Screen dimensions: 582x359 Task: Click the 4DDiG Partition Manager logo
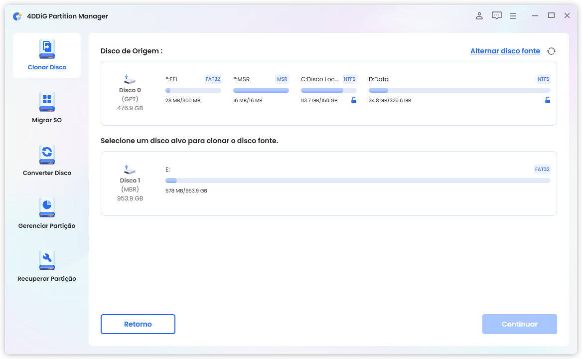click(x=18, y=16)
